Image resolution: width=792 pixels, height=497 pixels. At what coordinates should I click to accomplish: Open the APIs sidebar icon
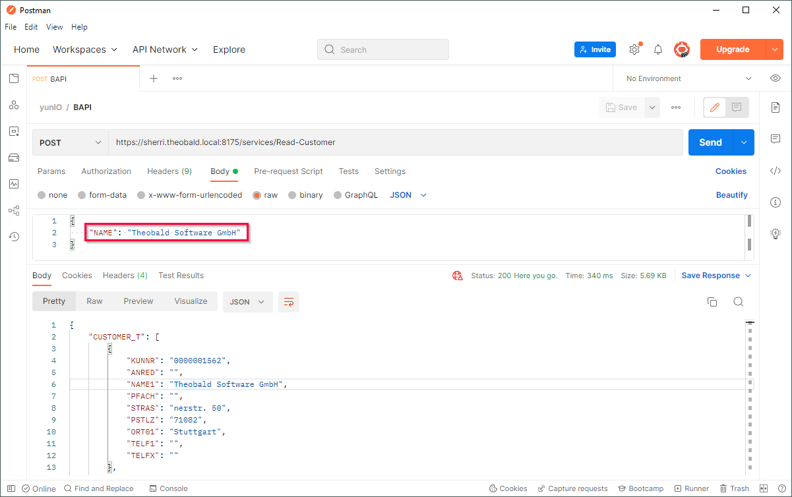[14, 105]
